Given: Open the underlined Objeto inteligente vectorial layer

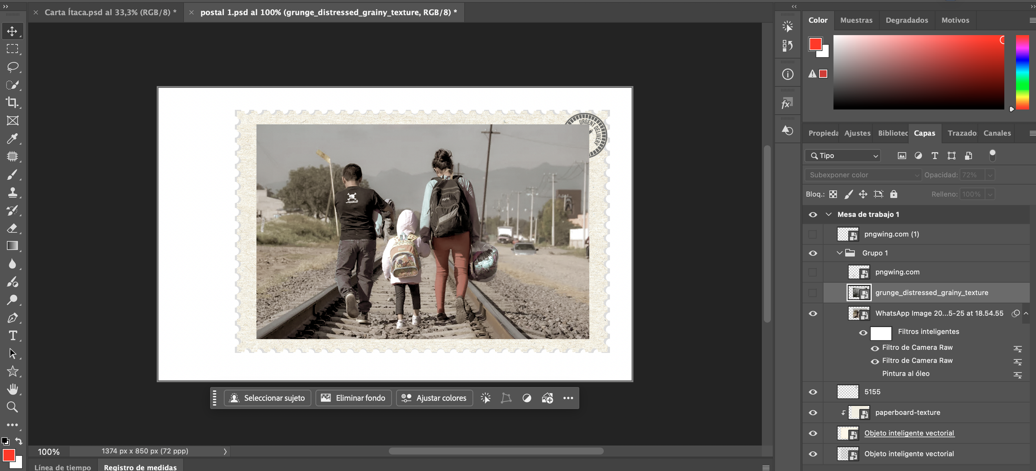Looking at the screenshot, I should (909, 433).
